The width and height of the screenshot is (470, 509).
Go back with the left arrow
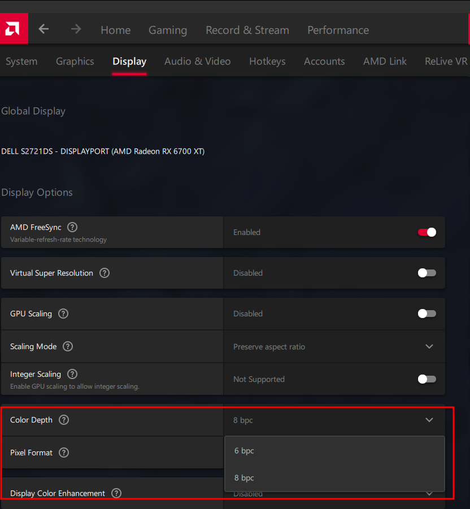[x=43, y=29]
